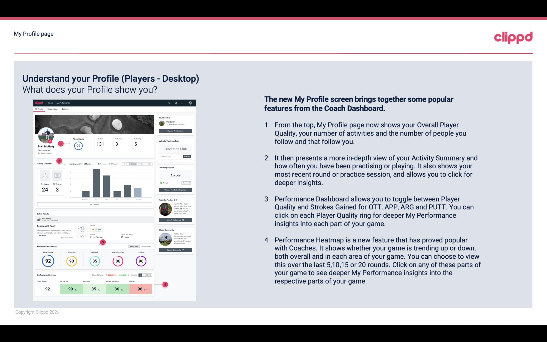Select the Off the Tee performance icon

(71, 260)
